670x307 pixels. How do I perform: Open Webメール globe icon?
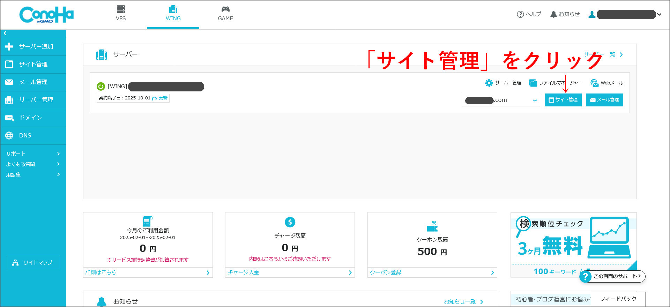click(594, 83)
